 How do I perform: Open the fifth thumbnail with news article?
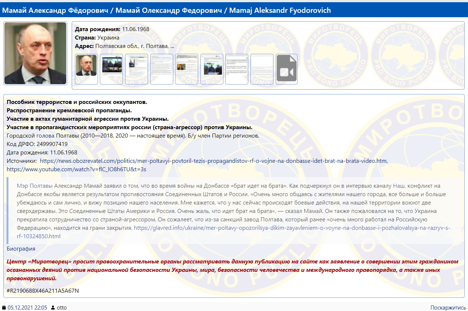click(186, 69)
